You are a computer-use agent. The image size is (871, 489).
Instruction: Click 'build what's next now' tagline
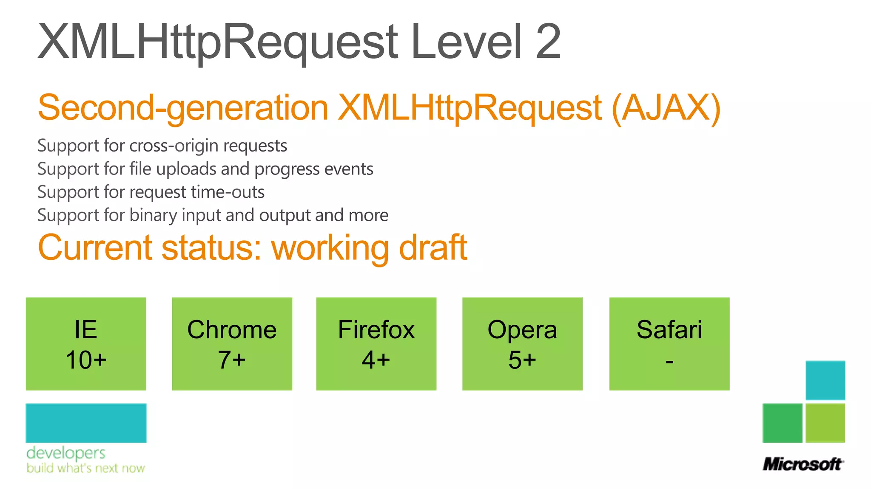(85, 468)
